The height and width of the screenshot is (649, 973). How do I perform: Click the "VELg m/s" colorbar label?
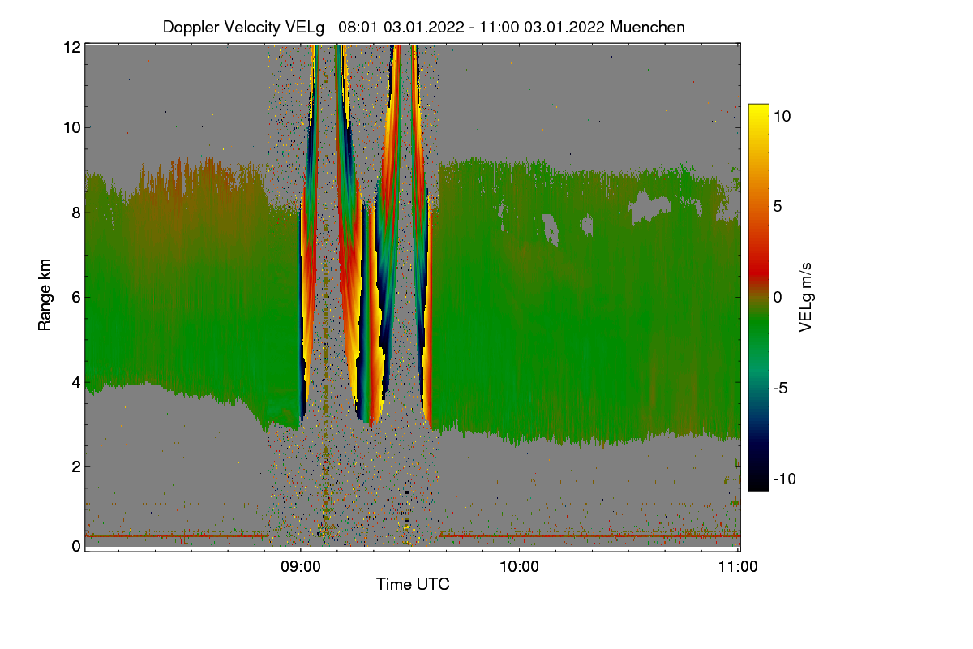tap(806, 296)
